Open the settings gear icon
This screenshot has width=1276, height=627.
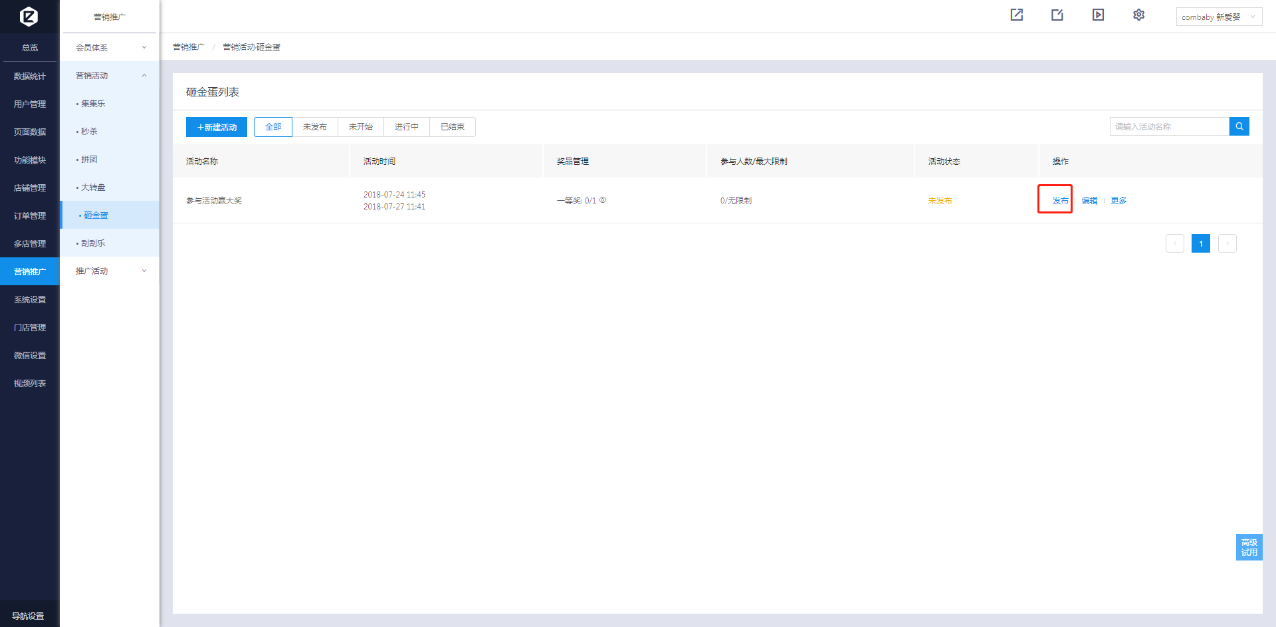tap(1138, 15)
